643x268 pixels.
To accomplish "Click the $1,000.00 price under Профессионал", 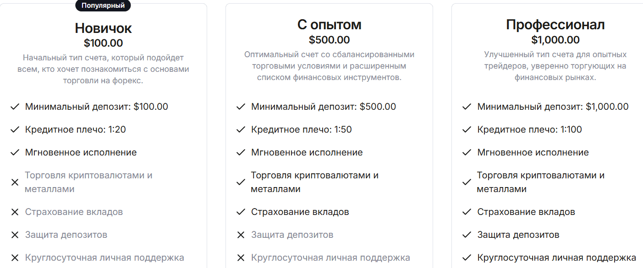I will [x=555, y=40].
